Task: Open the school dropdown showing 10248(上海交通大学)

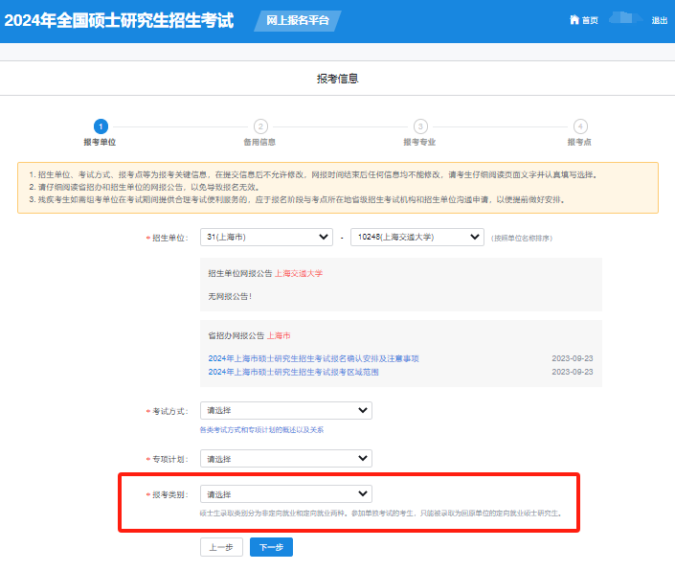Action: pyautogui.click(x=416, y=237)
